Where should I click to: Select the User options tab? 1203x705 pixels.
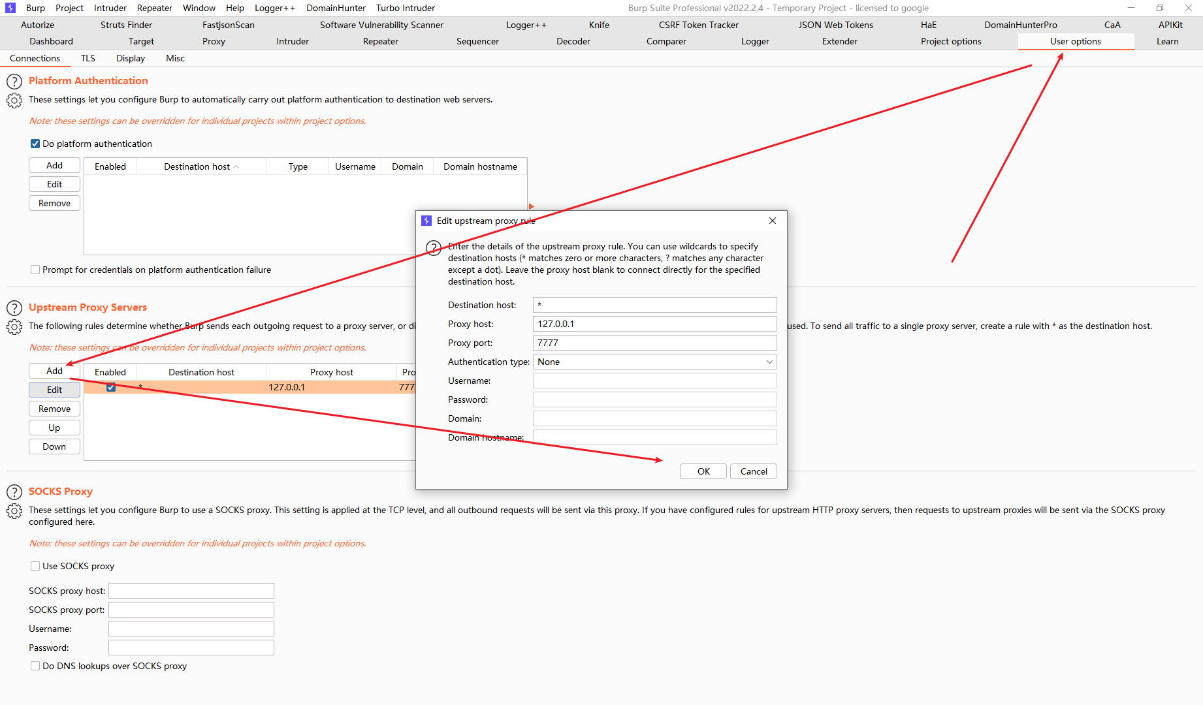[x=1076, y=41]
